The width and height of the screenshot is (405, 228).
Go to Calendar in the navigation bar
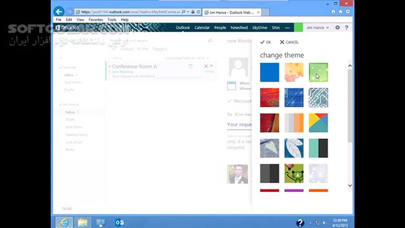coord(202,27)
